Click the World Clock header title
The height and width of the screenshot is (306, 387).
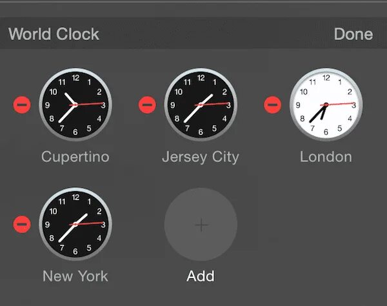point(54,34)
